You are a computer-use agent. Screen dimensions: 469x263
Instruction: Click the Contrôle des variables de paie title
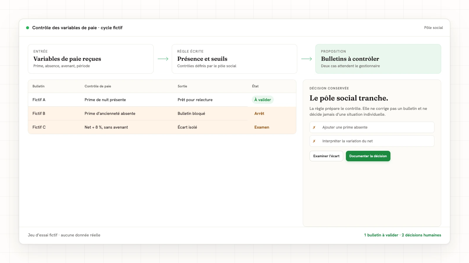(x=77, y=28)
